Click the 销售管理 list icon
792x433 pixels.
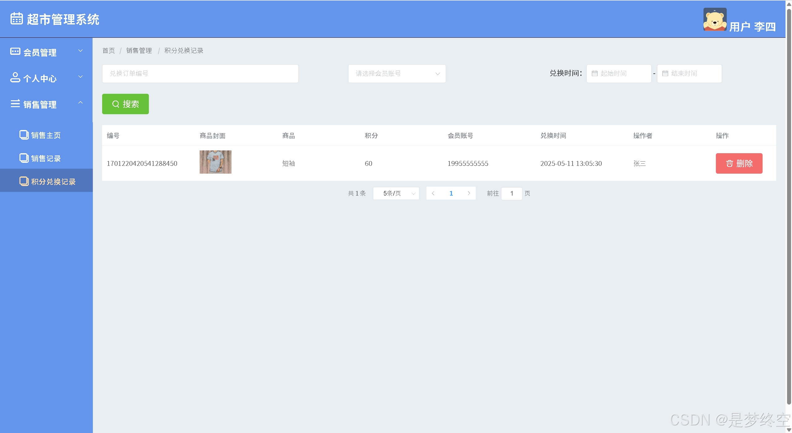[x=15, y=104]
